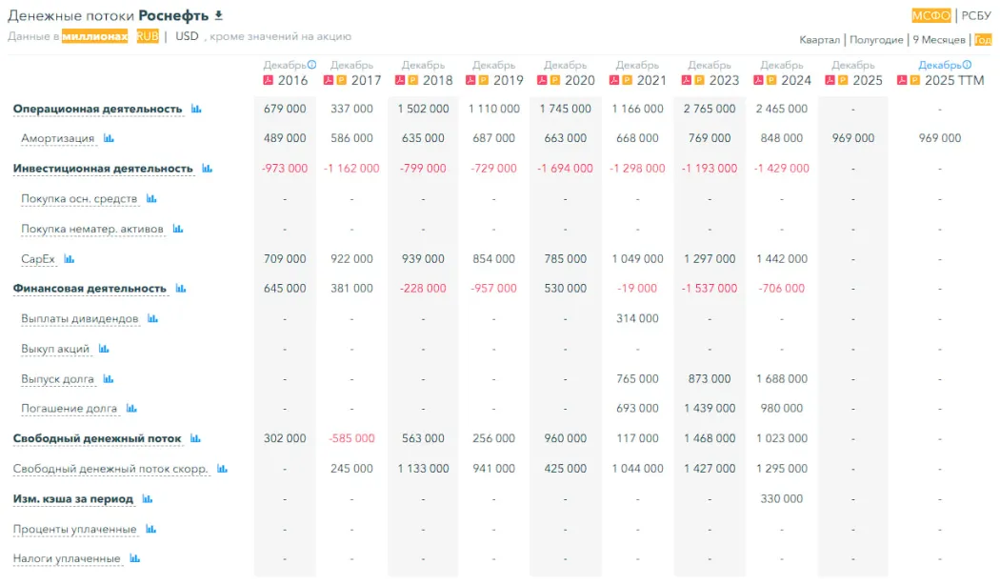Viewport: 1000px width, 585px height.
Task: Click the download icon next to Роснефть title
Action: (x=219, y=14)
